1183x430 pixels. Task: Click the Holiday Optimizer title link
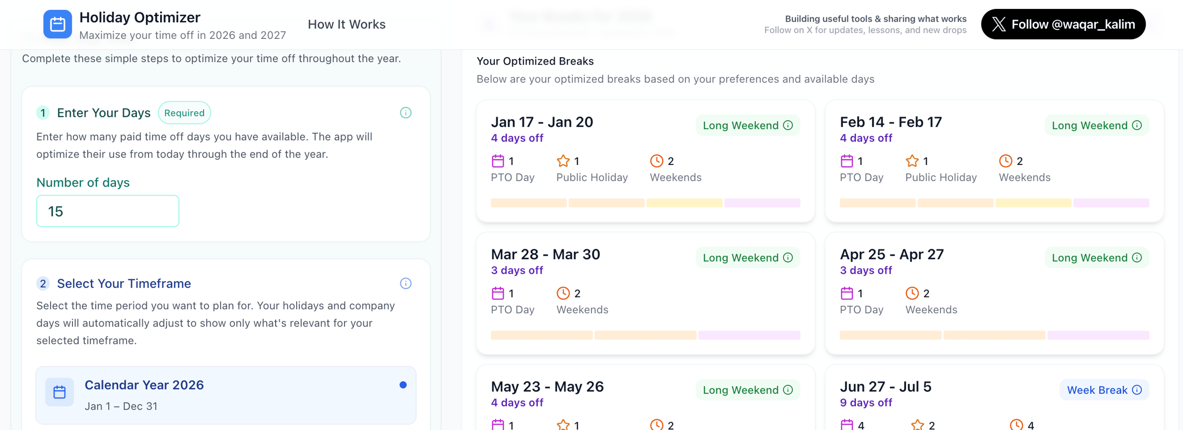point(140,17)
